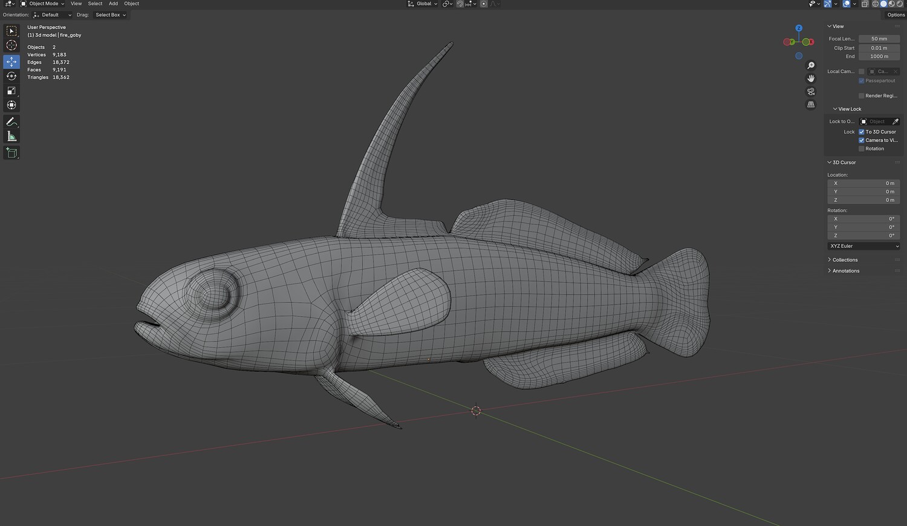The width and height of the screenshot is (907, 526).
Task: Select the Add Cube tool
Action: tap(11, 153)
